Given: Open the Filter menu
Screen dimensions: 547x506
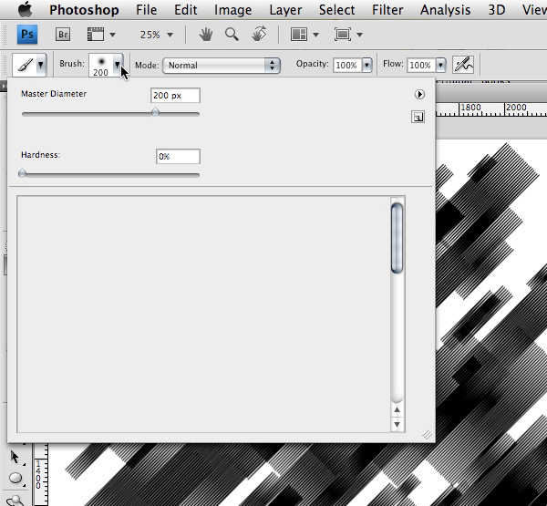Looking at the screenshot, I should coord(387,10).
